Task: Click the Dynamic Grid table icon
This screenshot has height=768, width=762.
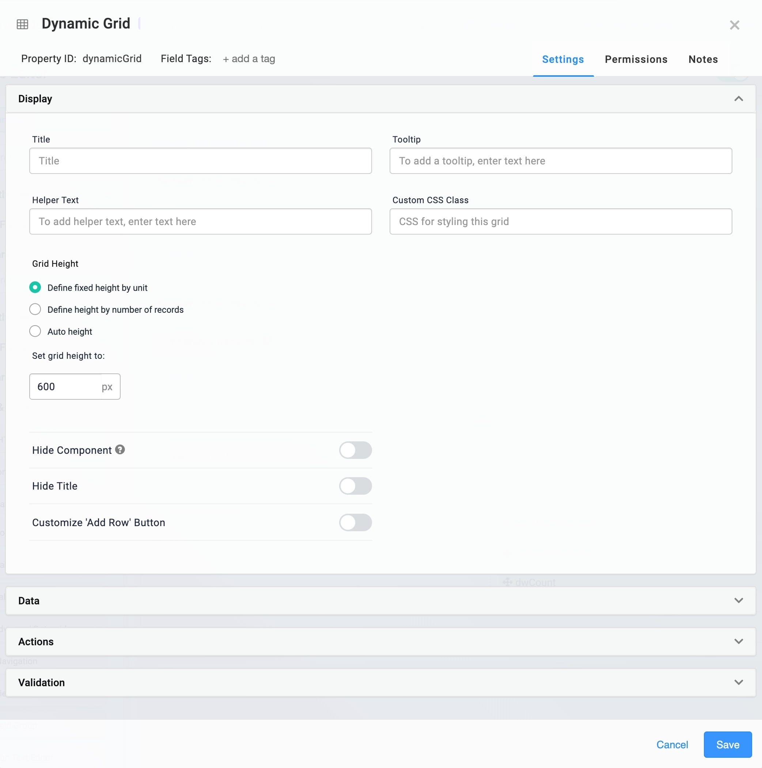Action: pyautogui.click(x=22, y=24)
